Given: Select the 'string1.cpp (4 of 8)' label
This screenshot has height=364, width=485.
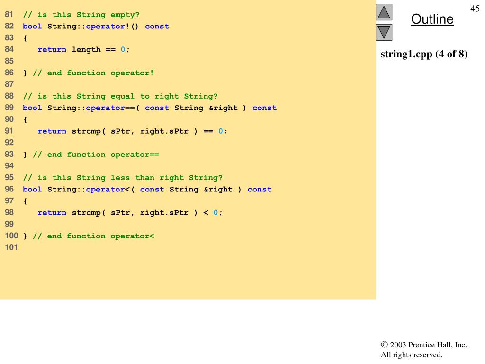Looking at the screenshot, I should click(424, 54).
